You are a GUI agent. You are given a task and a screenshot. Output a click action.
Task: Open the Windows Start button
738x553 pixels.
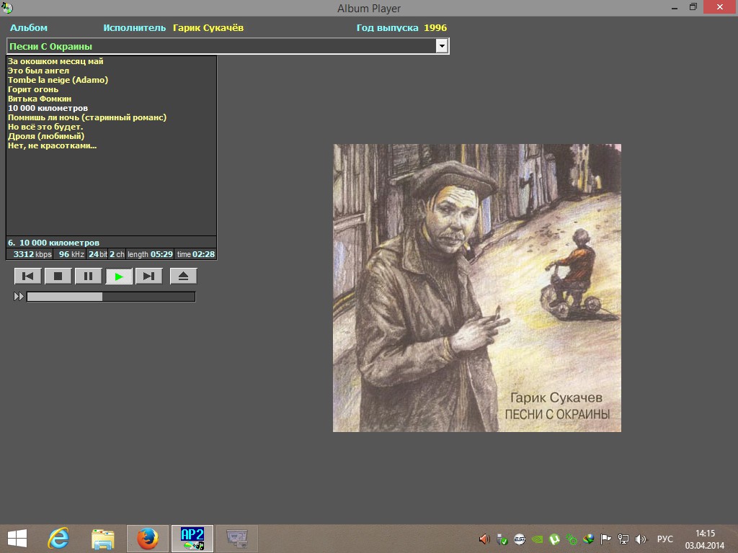[x=17, y=539]
